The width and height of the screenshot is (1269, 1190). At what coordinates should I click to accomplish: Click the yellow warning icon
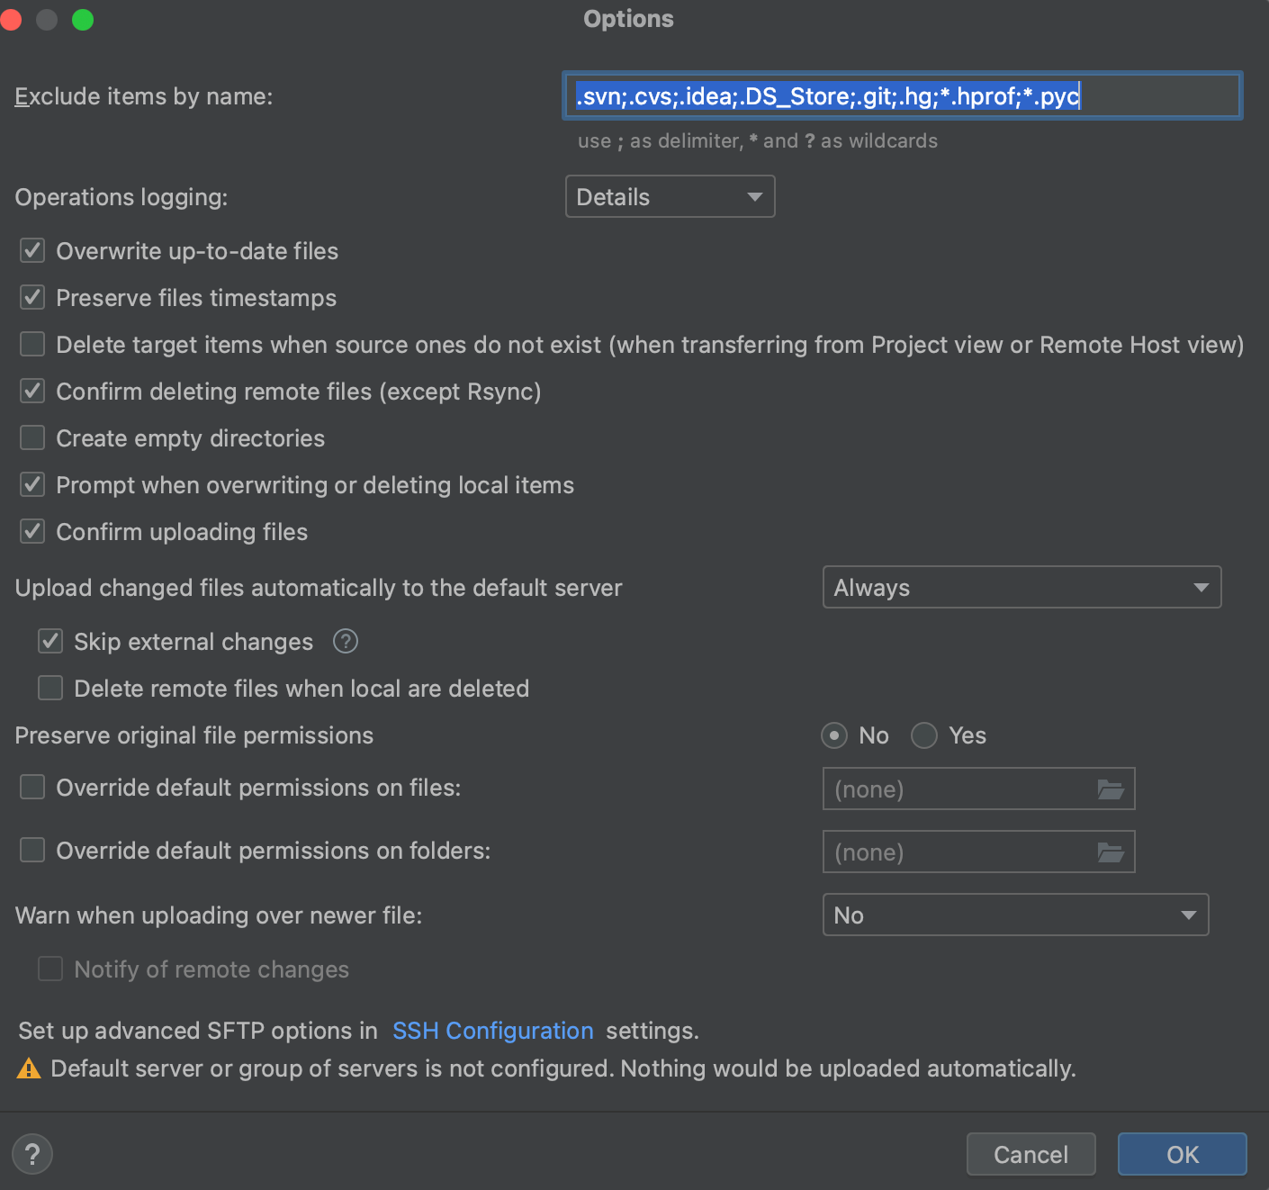29,1068
